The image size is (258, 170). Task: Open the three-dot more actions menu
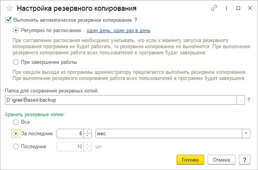226,8
